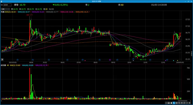The image size is (193, 105).
Task: Click the 均線 moving average label
Action: click(3, 12)
